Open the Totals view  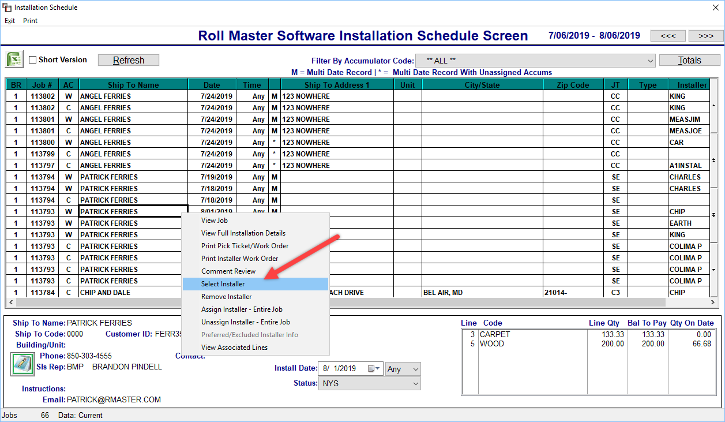pos(690,59)
